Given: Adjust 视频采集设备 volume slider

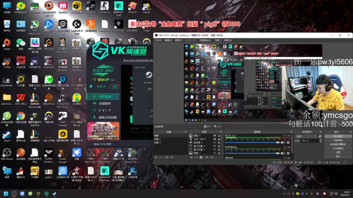Looking at the screenshot, I should pyautogui.click(x=252, y=153).
